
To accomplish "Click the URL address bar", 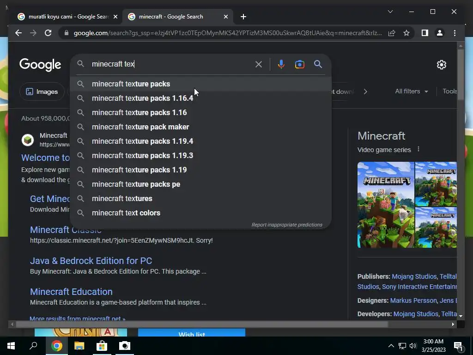I will click(228, 33).
